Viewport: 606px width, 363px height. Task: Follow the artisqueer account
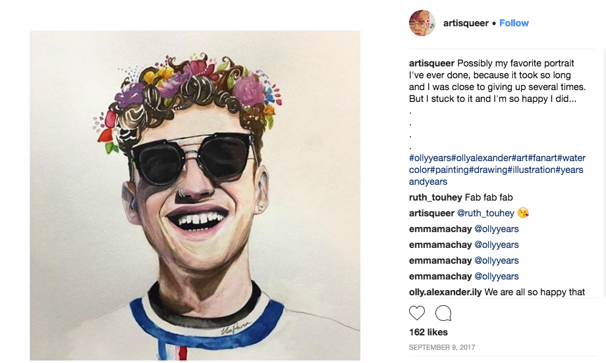514,23
